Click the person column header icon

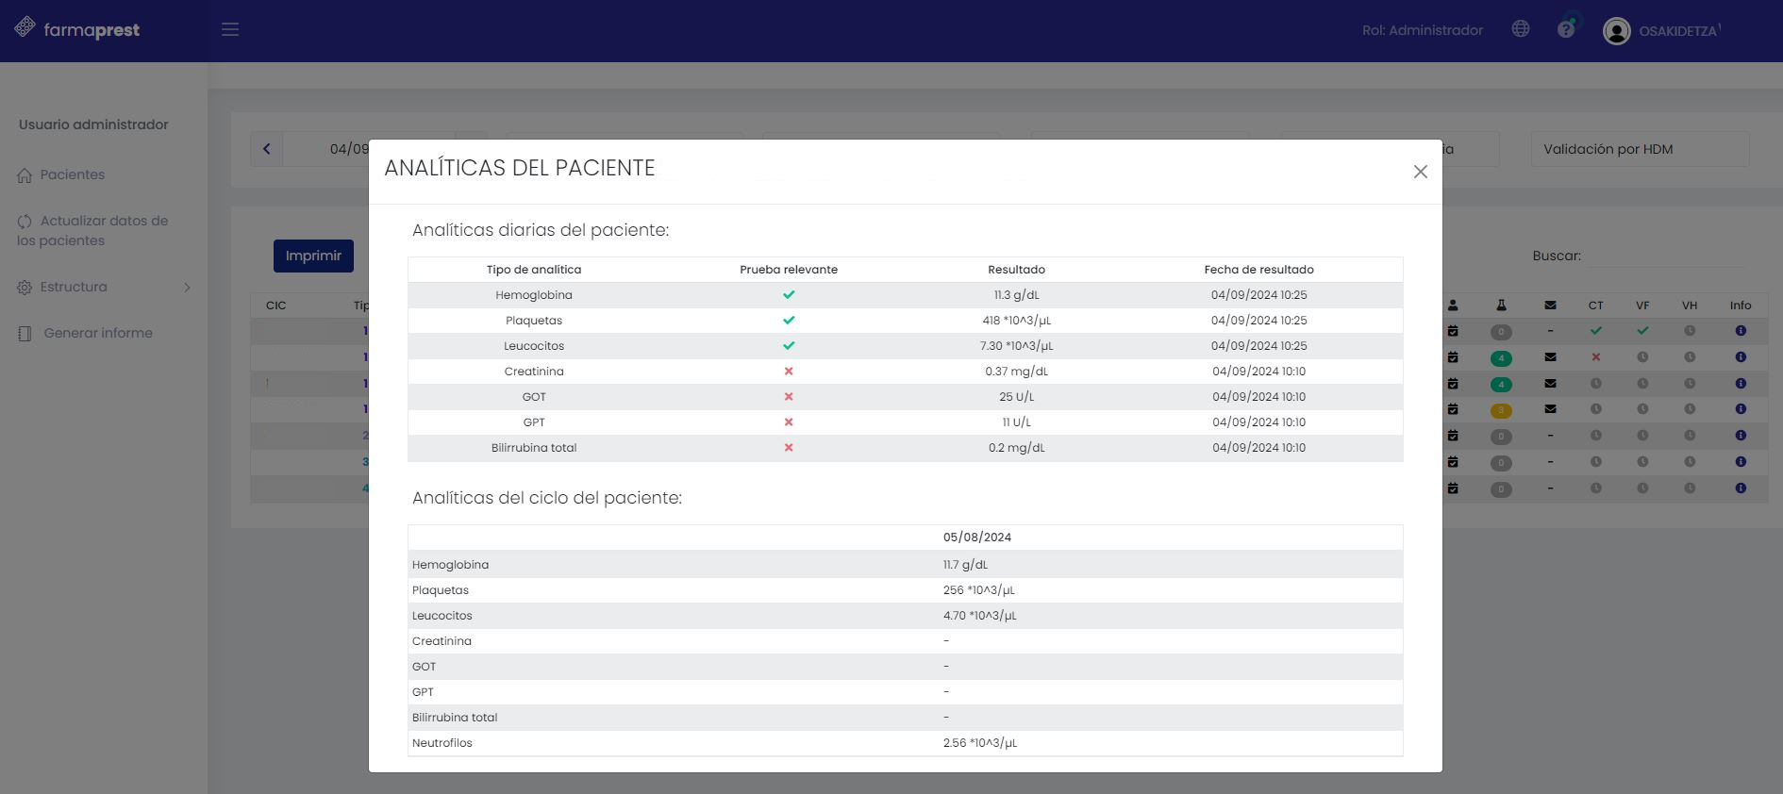[1453, 306]
